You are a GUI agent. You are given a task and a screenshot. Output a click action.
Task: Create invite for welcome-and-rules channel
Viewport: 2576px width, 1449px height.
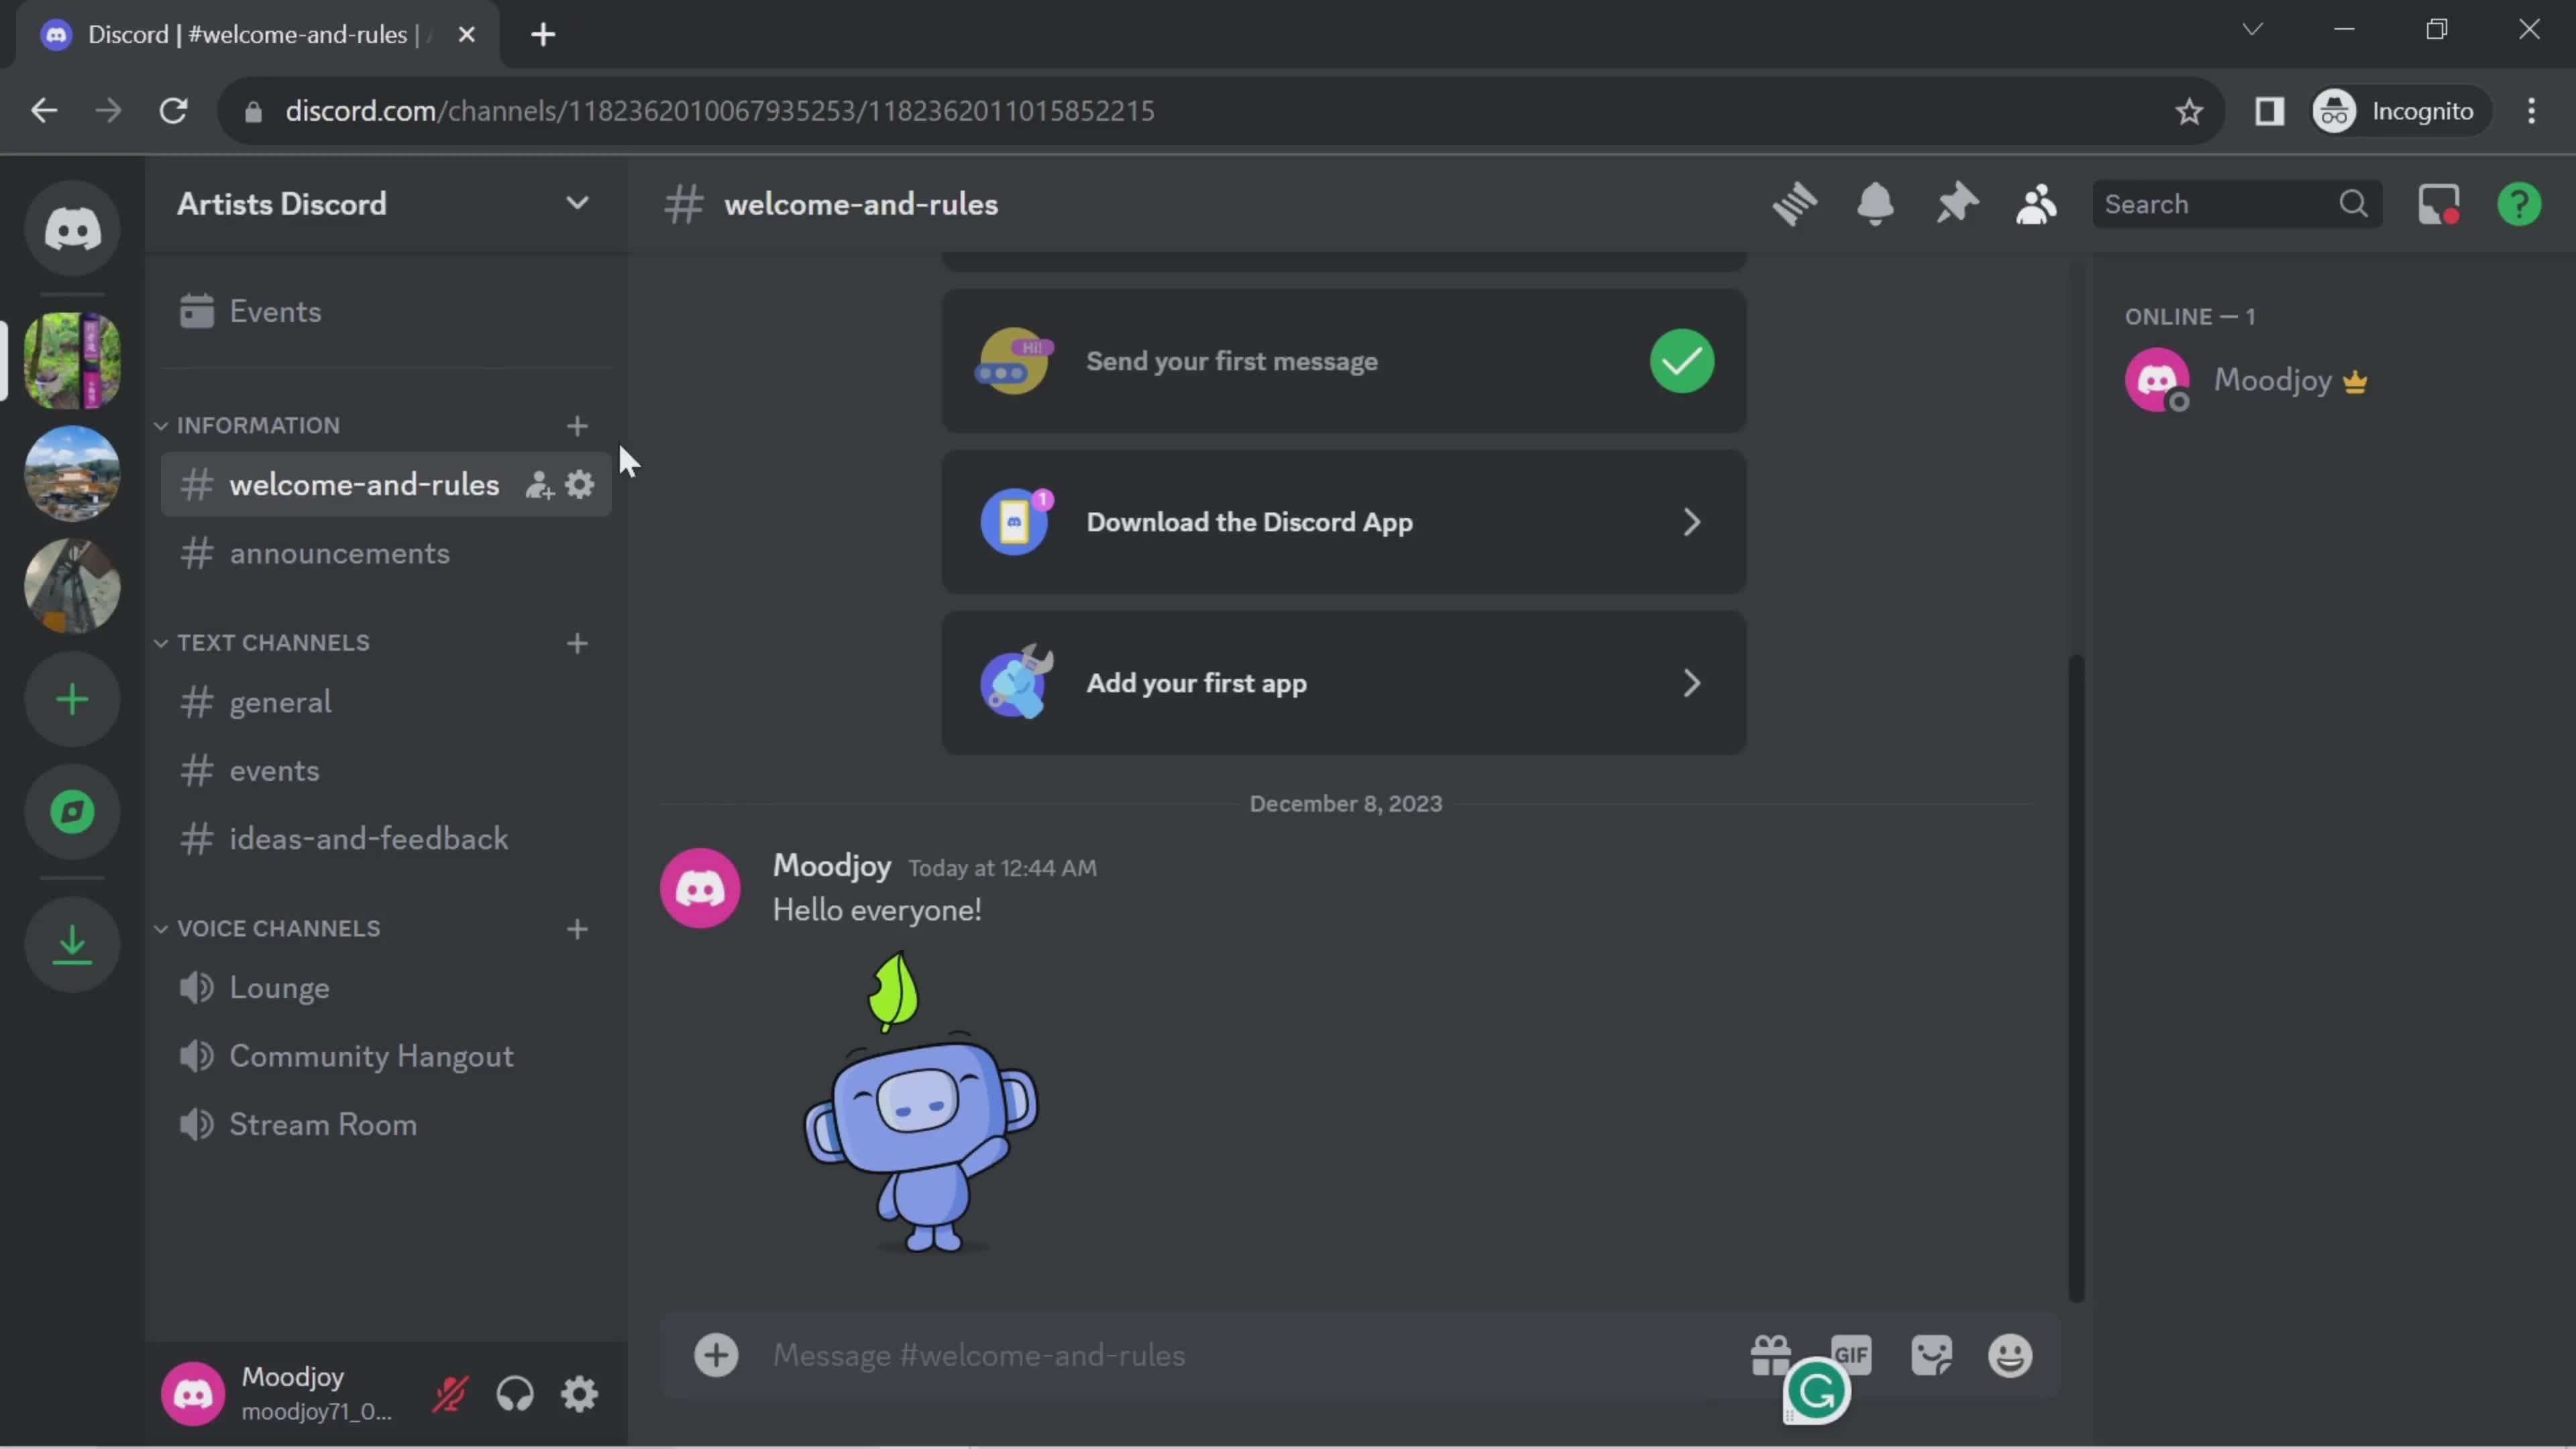(x=539, y=486)
